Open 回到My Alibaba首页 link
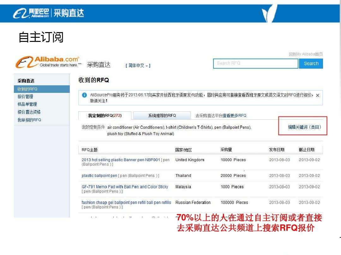This screenshot has height=255, width=341. pos(306,54)
